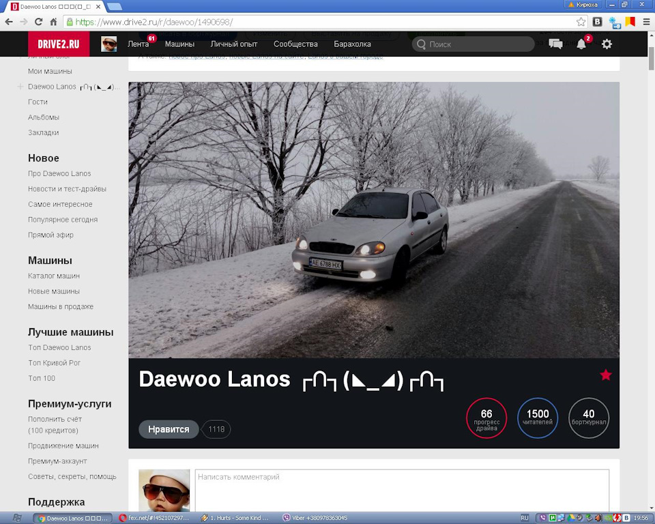Switch to fex.net taskbar button
Image resolution: width=655 pixels, height=524 pixels.
click(x=155, y=518)
